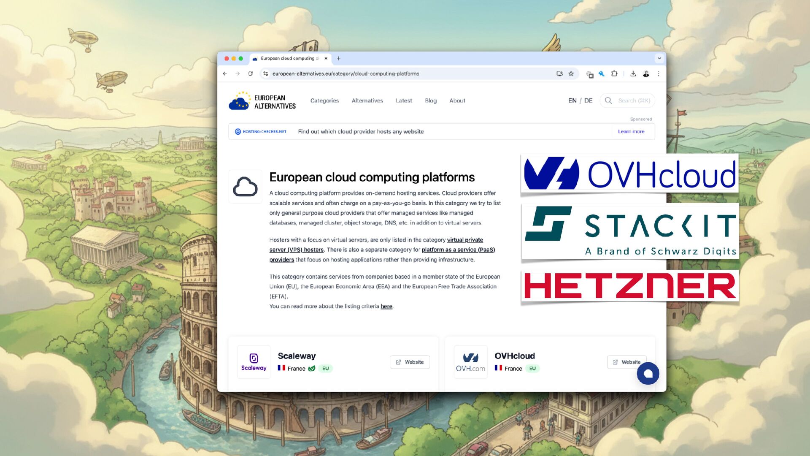
Task: Bookmark this page with the star icon
Action: 571,73
